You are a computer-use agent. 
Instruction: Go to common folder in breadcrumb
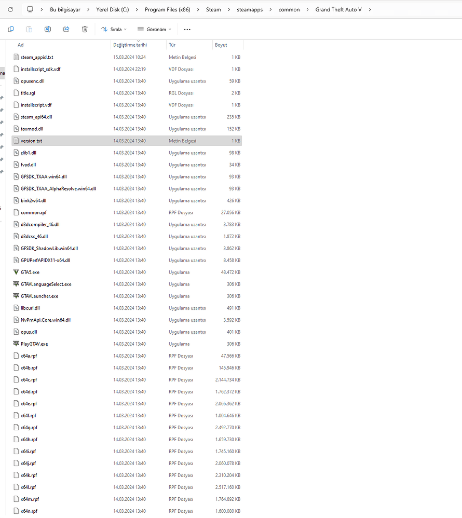point(289,9)
